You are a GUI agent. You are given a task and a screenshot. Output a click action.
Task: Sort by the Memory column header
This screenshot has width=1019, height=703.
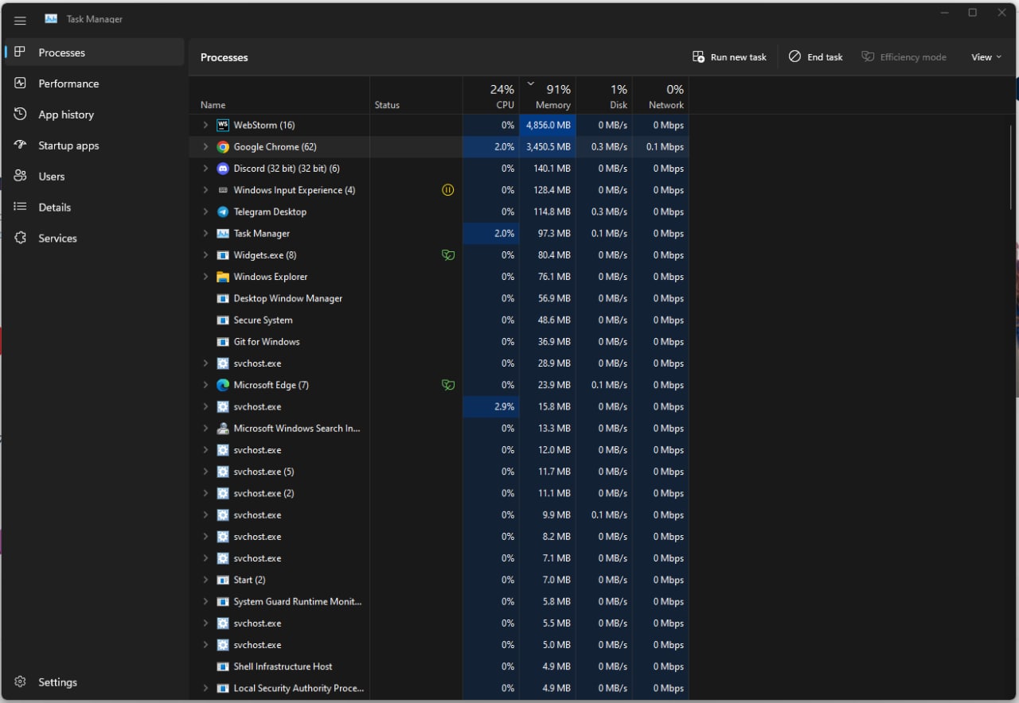548,95
